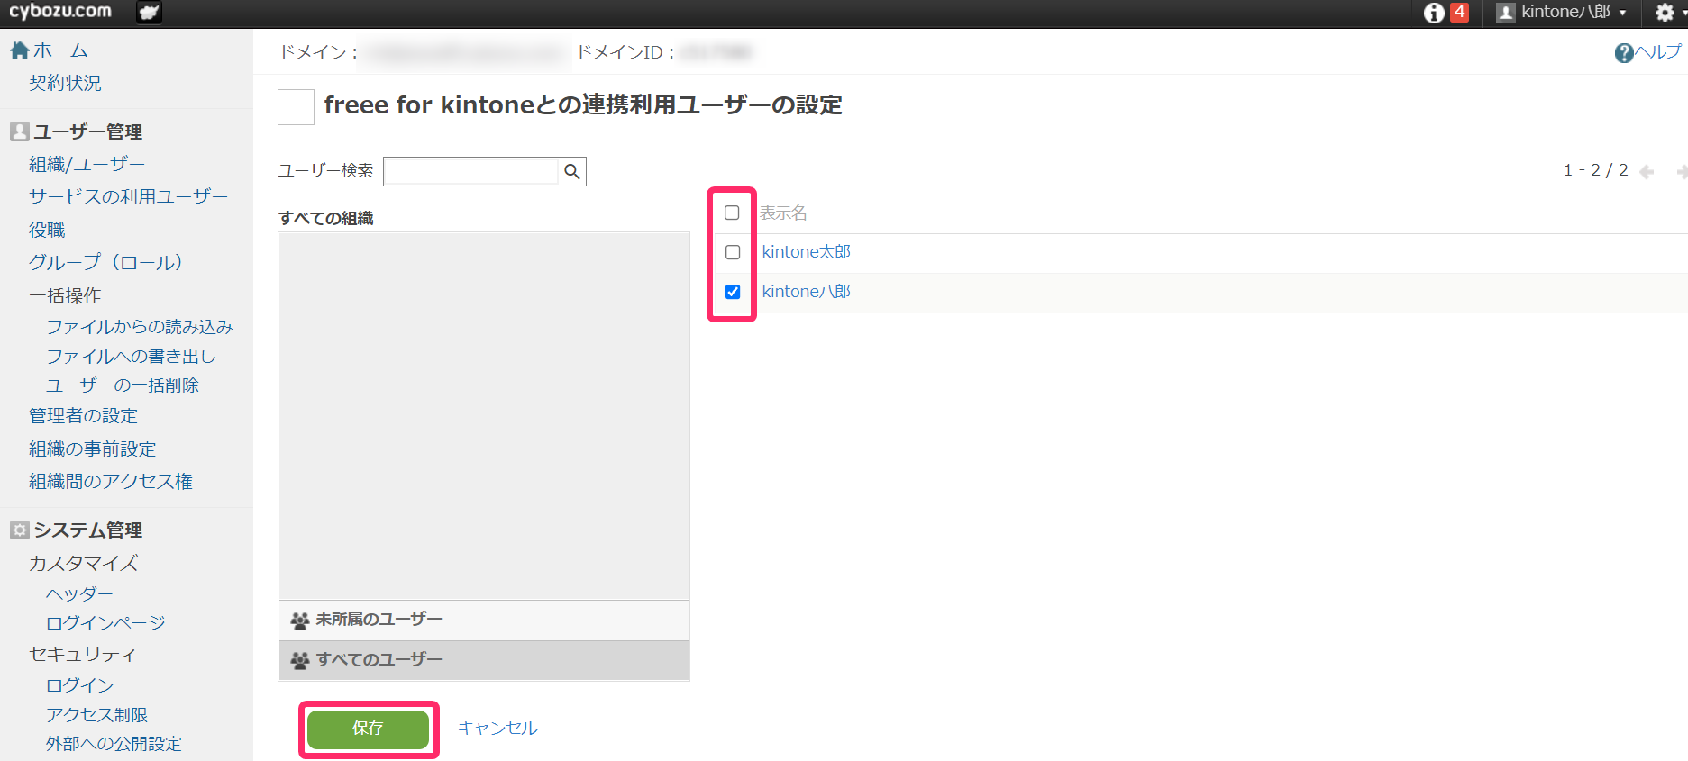Open the gear settings menu

coord(1665,13)
